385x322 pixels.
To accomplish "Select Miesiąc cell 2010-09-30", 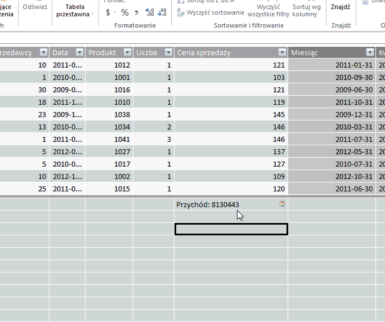I will (x=332, y=77).
